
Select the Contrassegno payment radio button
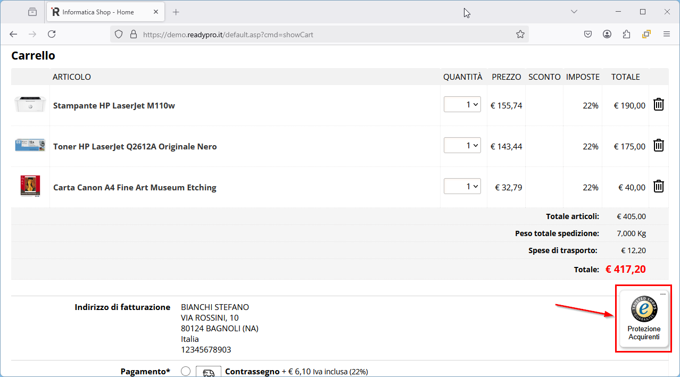pos(186,371)
